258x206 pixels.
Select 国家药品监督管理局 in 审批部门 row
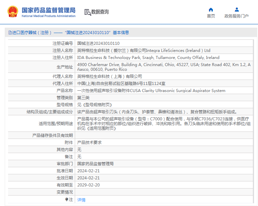95,164
